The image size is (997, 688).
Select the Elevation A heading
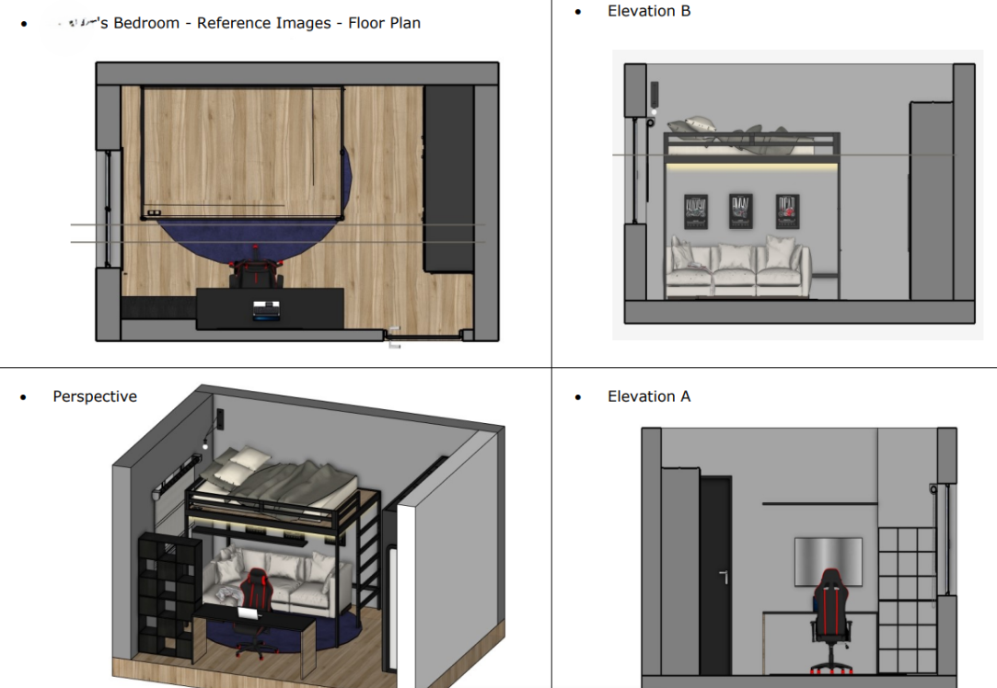[648, 396]
